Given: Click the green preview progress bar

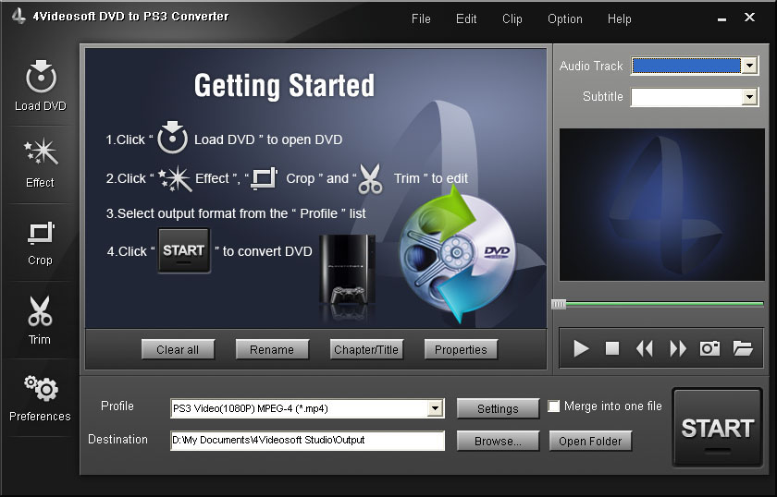Looking at the screenshot, I should pyautogui.click(x=664, y=304).
